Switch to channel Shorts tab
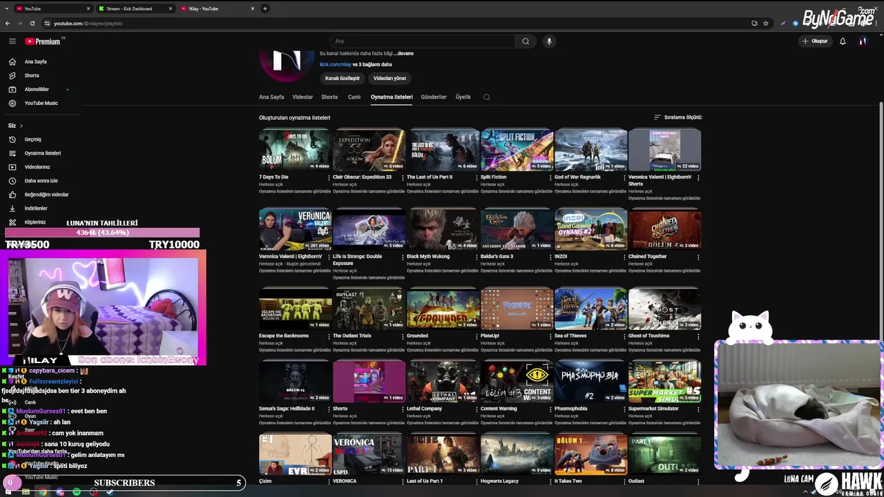Screen dimensions: 884x497 pos(329,97)
